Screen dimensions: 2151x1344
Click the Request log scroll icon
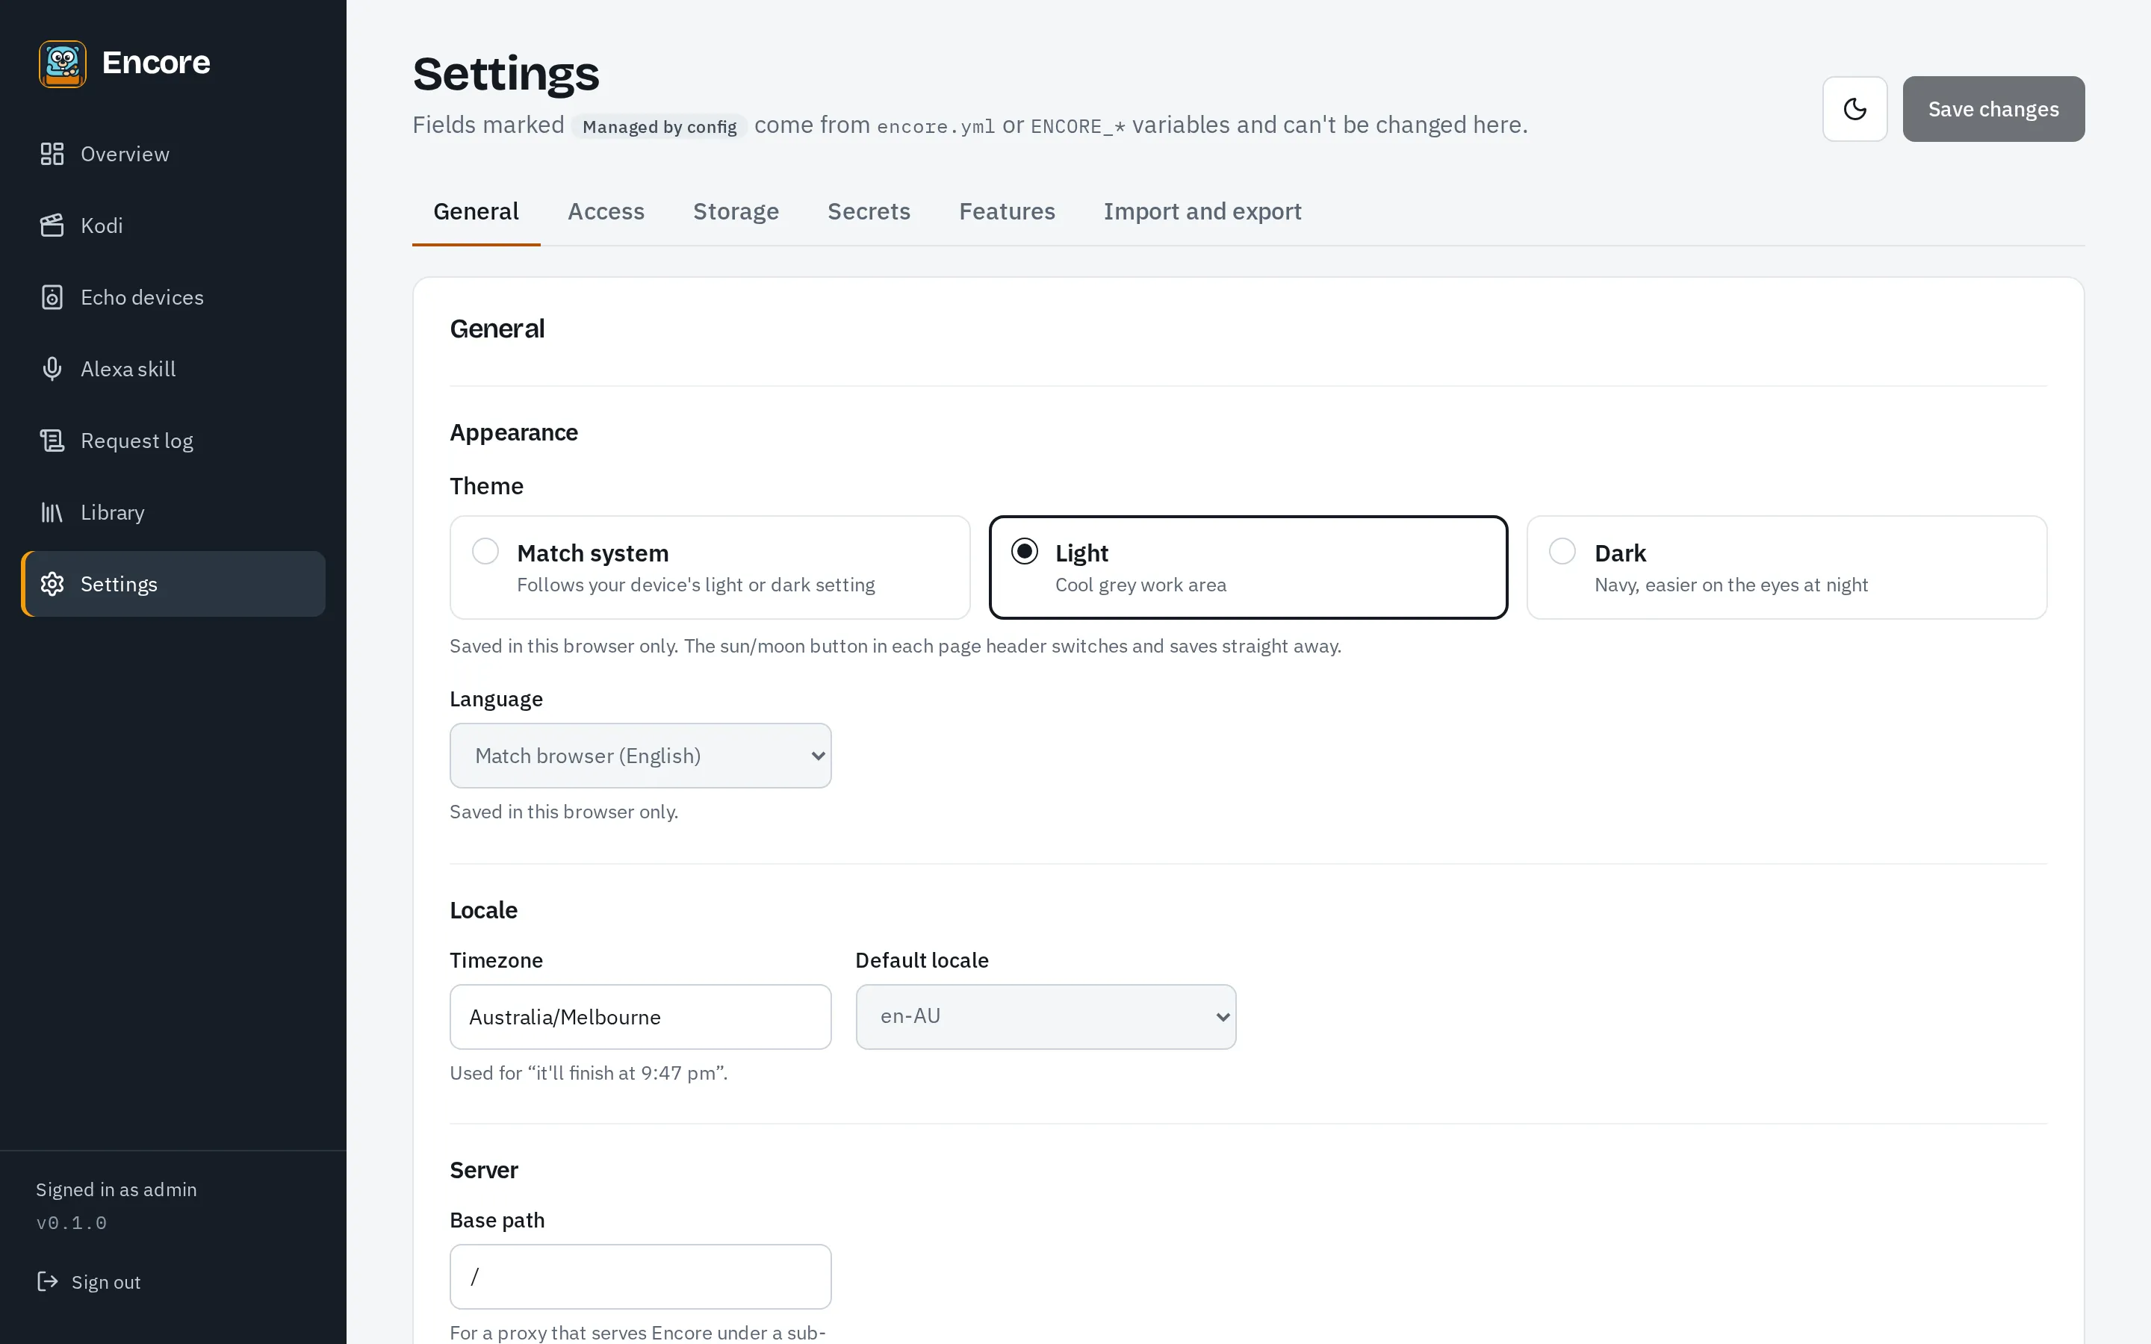pos(52,441)
